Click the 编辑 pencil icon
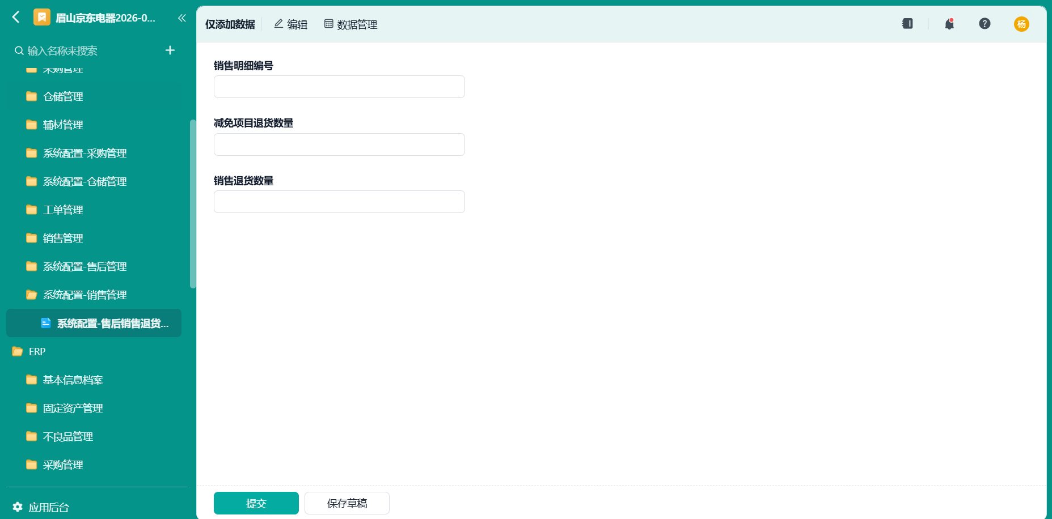This screenshot has width=1052, height=519. pos(278,24)
